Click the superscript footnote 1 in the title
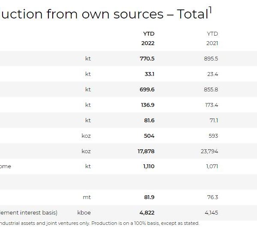The image size is (257, 230). 210,9
